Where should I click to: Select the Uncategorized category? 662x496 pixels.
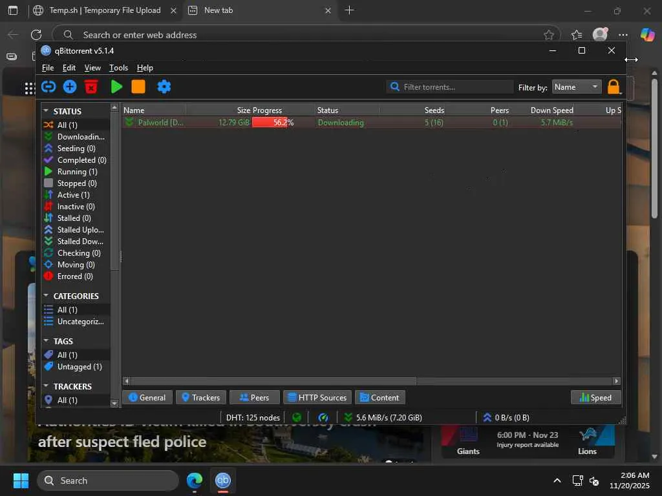76,322
